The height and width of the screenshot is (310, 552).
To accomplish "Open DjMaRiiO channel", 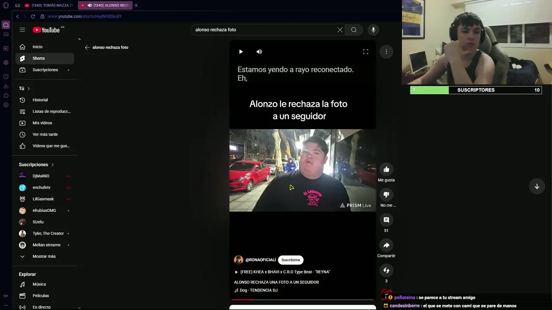I will (x=45, y=176).
